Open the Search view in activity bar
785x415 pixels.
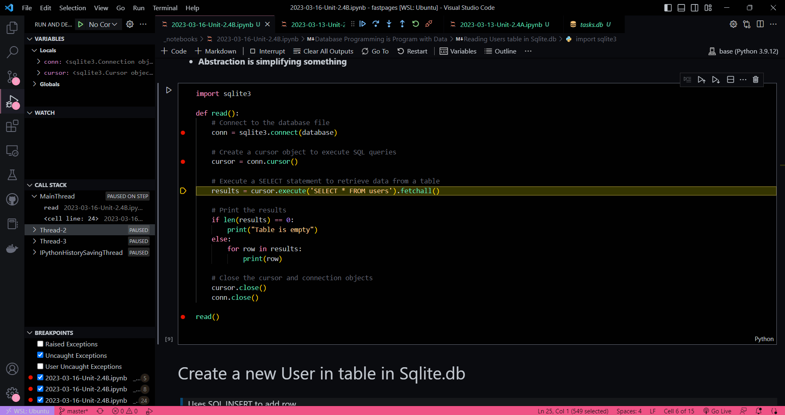coord(12,52)
